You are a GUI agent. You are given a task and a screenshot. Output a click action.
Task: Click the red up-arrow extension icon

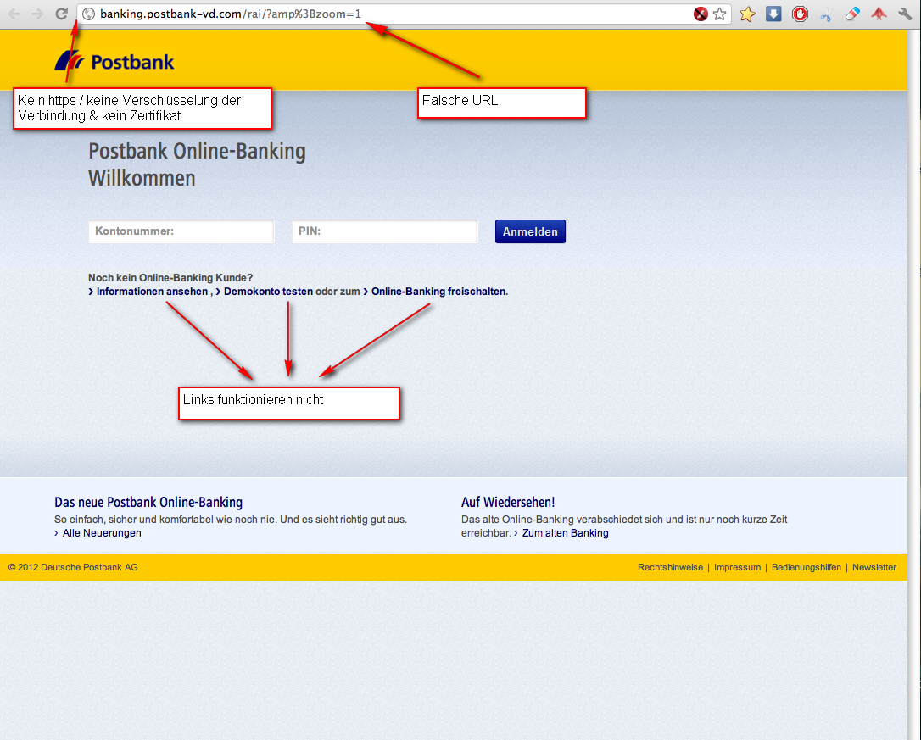(x=879, y=14)
